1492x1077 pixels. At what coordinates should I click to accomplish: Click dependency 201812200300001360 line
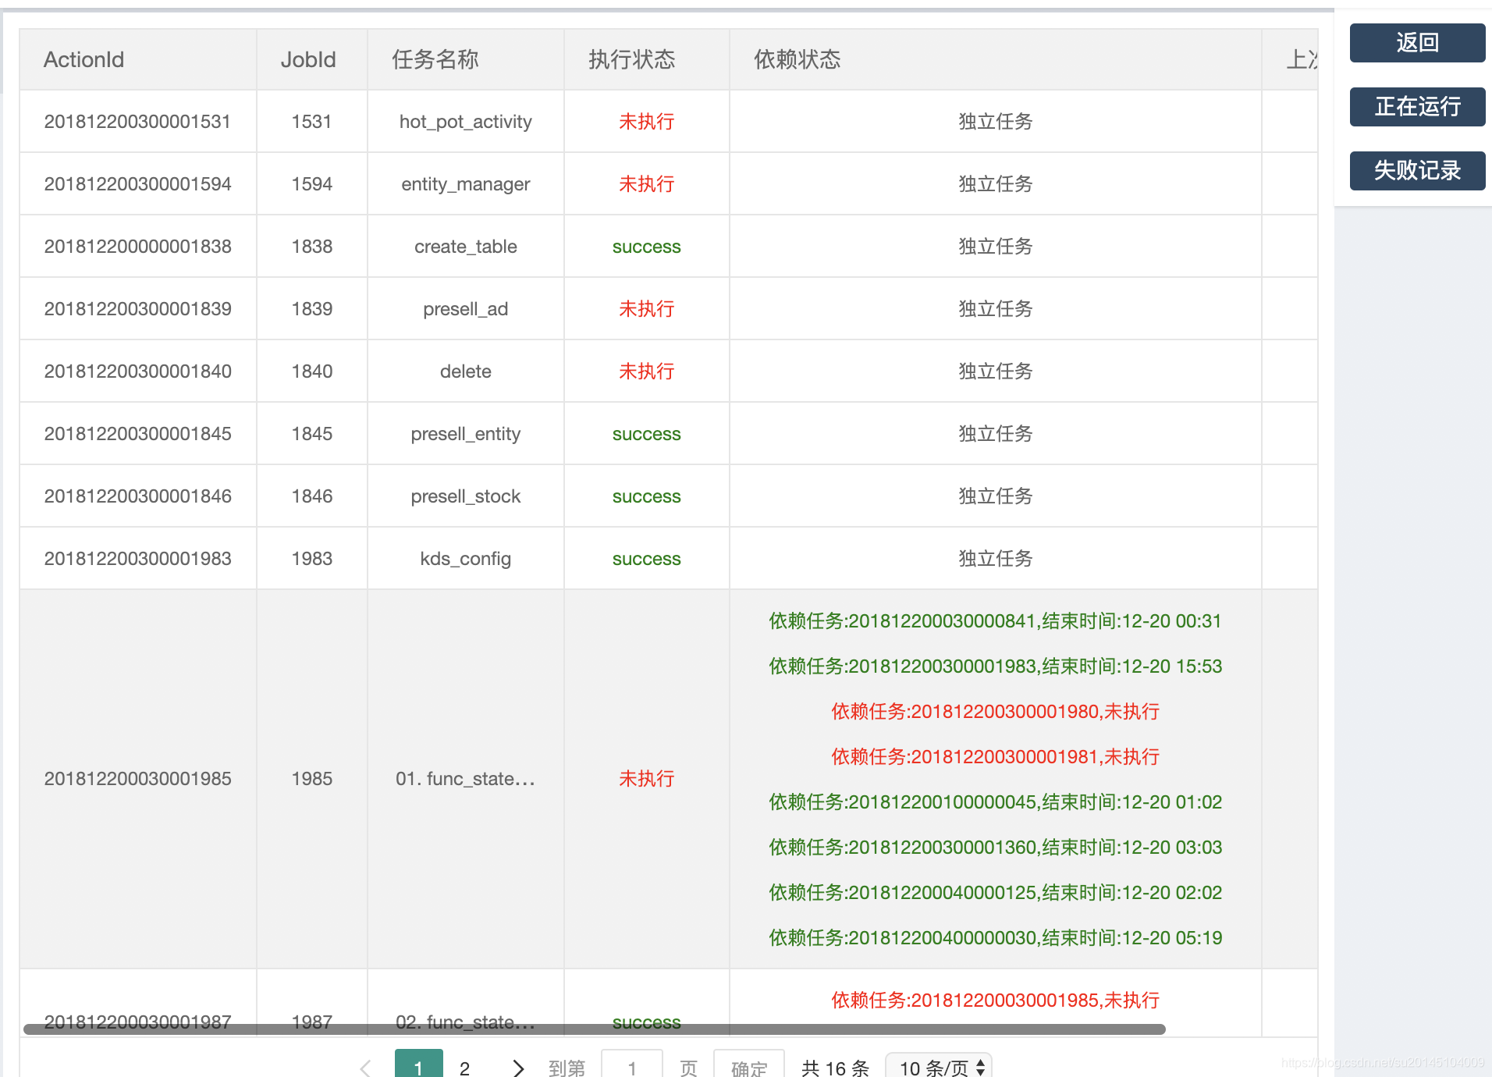click(996, 848)
